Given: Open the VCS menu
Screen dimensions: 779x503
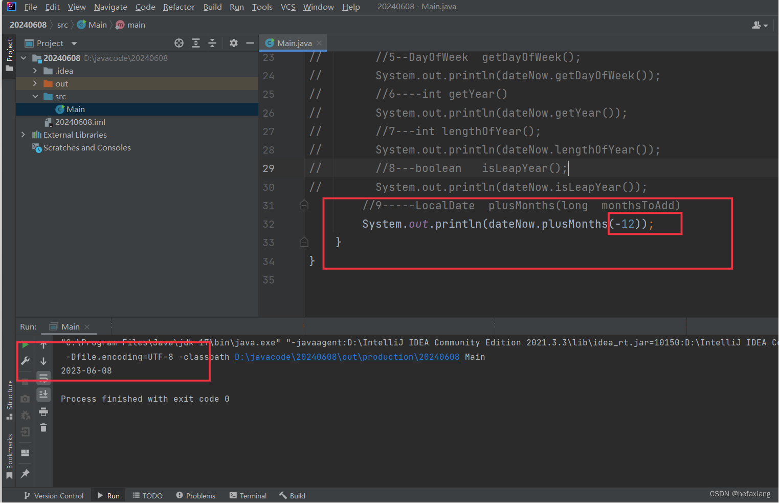Looking at the screenshot, I should [x=288, y=7].
